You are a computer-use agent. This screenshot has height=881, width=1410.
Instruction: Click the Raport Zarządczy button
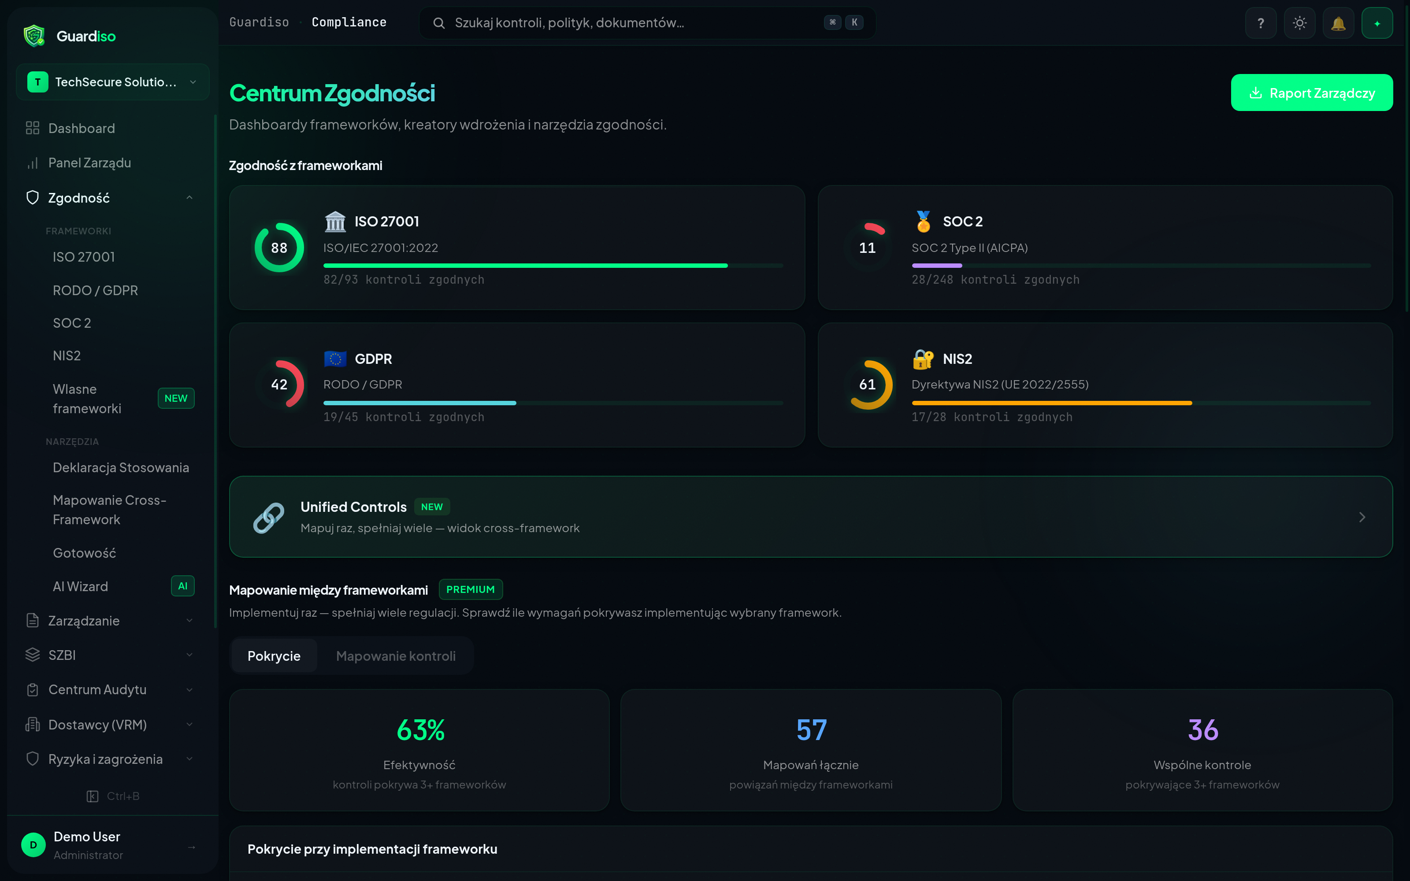tap(1311, 93)
